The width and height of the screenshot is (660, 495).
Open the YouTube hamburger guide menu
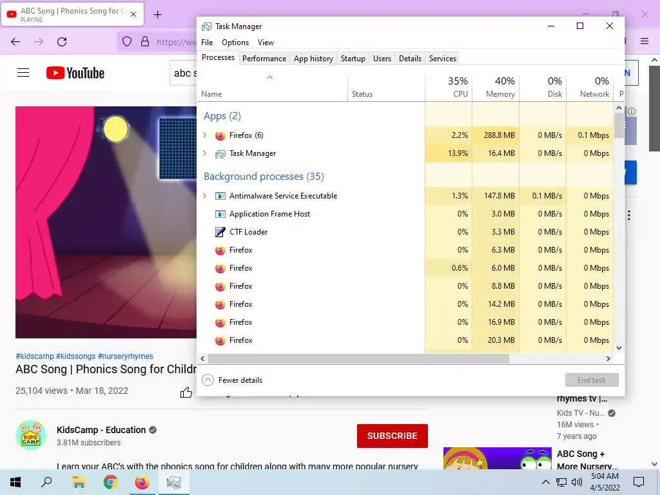pos(23,73)
